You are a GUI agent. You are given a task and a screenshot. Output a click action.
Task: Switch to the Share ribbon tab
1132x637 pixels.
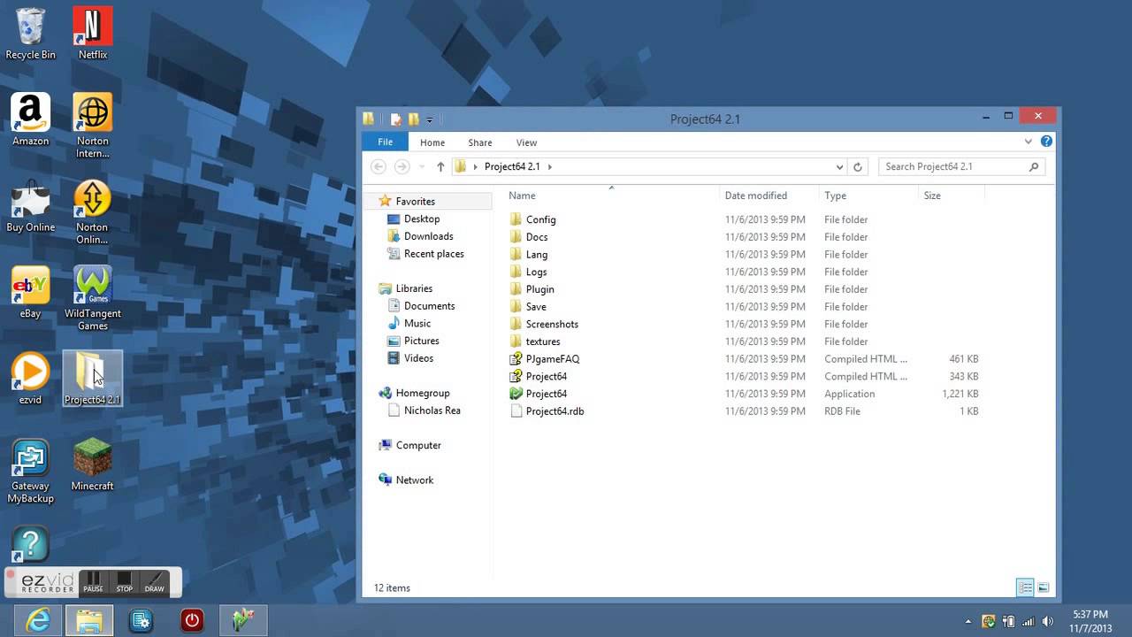click(x=480, y=142)
